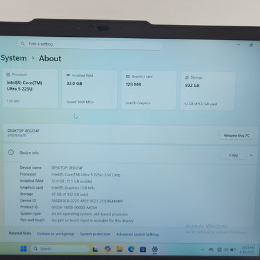Click the System type value text
The width and height of the screenshot is (260, 260).
89,214
